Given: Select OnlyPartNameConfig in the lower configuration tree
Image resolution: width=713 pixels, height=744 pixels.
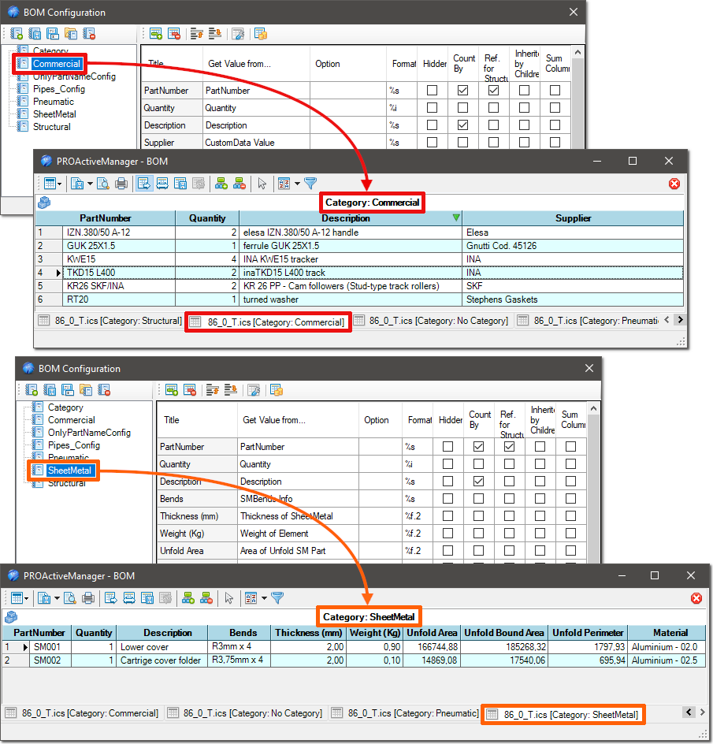Looking at the screenshot, I should click(x=89, y=433).
